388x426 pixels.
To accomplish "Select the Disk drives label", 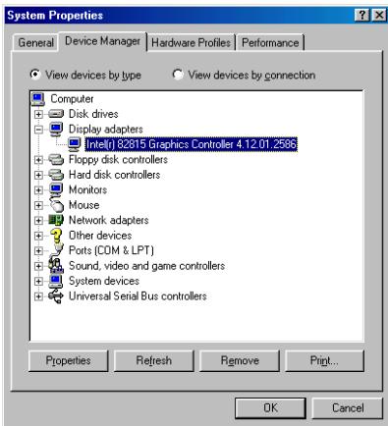I will (x=93, y=114).
